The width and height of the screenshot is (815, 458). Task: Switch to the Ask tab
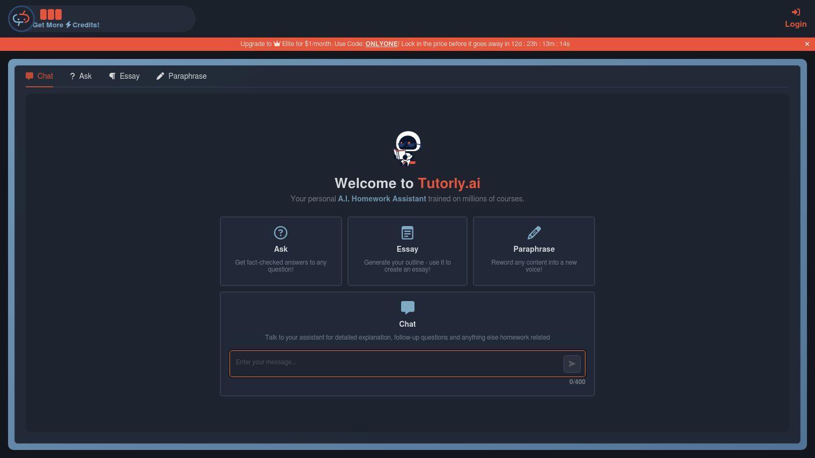coord(81,76)
